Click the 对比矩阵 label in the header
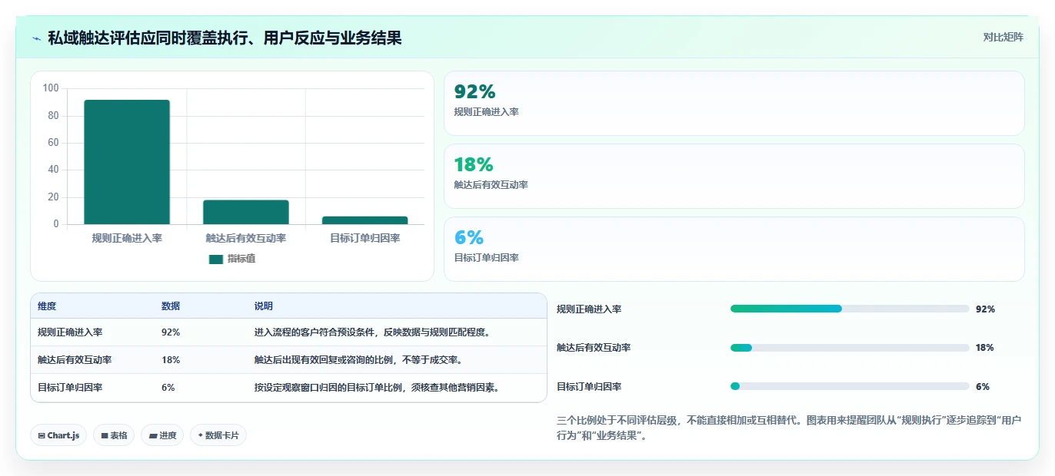 (1003, 37)
